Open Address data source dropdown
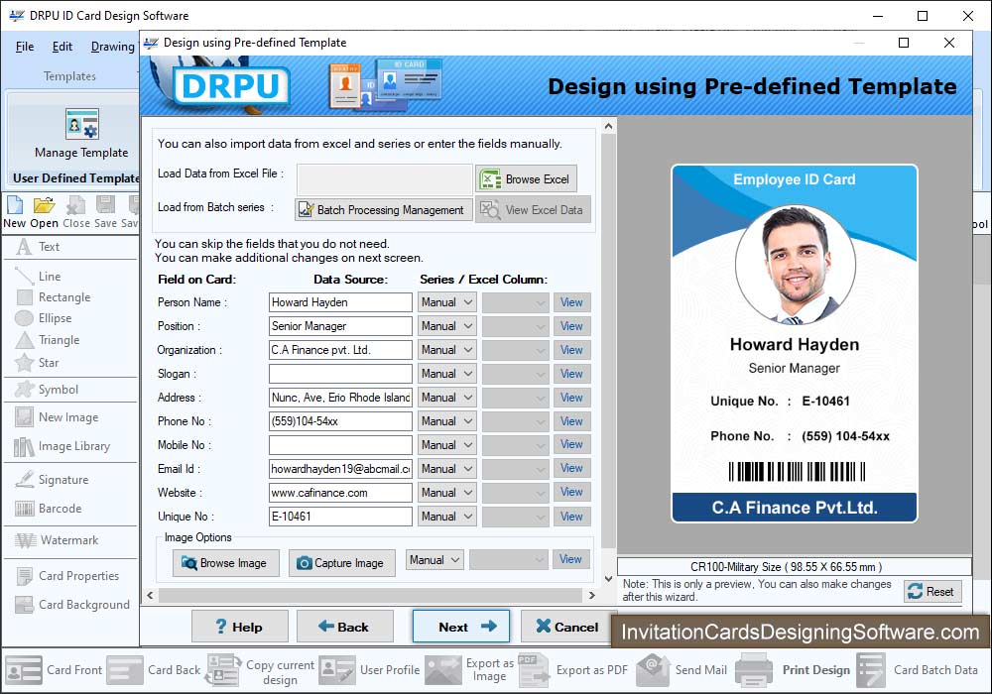This screenshot has width=992, height=694. click(x=446, y=398)
